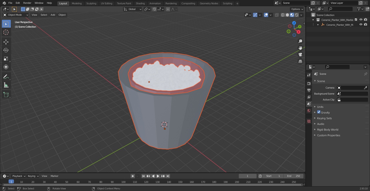Open the Render menu
This screenshot has height=191, width=370.
point(27,3)
